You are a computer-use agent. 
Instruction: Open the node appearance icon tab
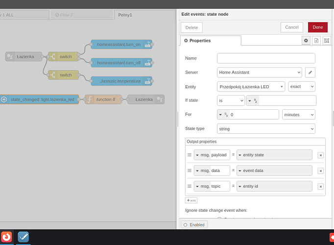327,41
